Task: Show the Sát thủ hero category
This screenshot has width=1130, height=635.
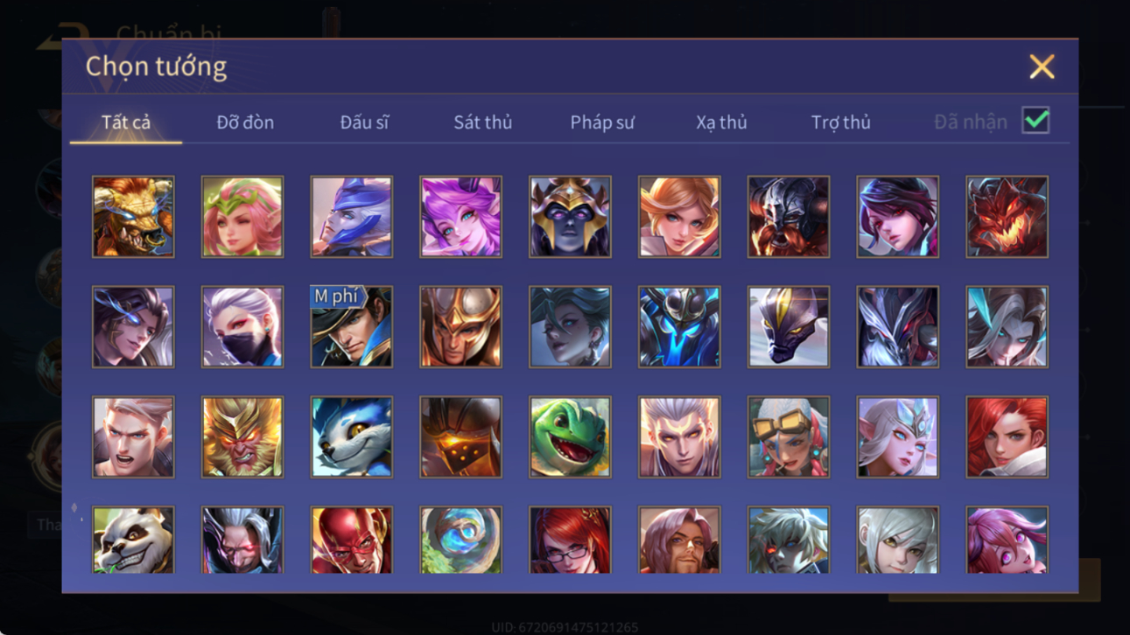Action: click(482, 122)
